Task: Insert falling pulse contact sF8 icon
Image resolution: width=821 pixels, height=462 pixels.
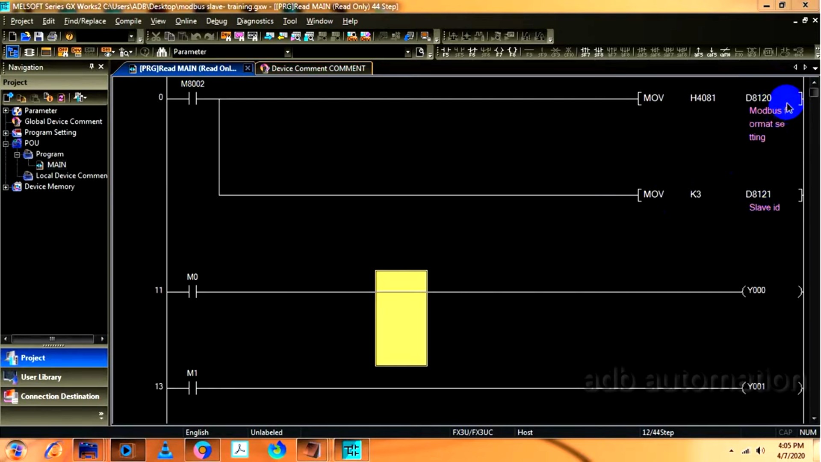Action: 599,52
